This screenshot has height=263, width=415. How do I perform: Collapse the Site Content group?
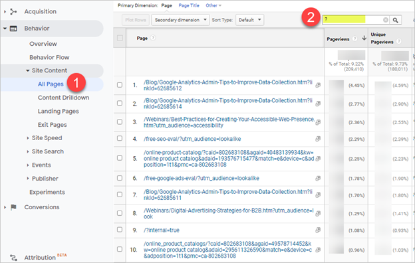pyautogui.click(x=27, y=70)
